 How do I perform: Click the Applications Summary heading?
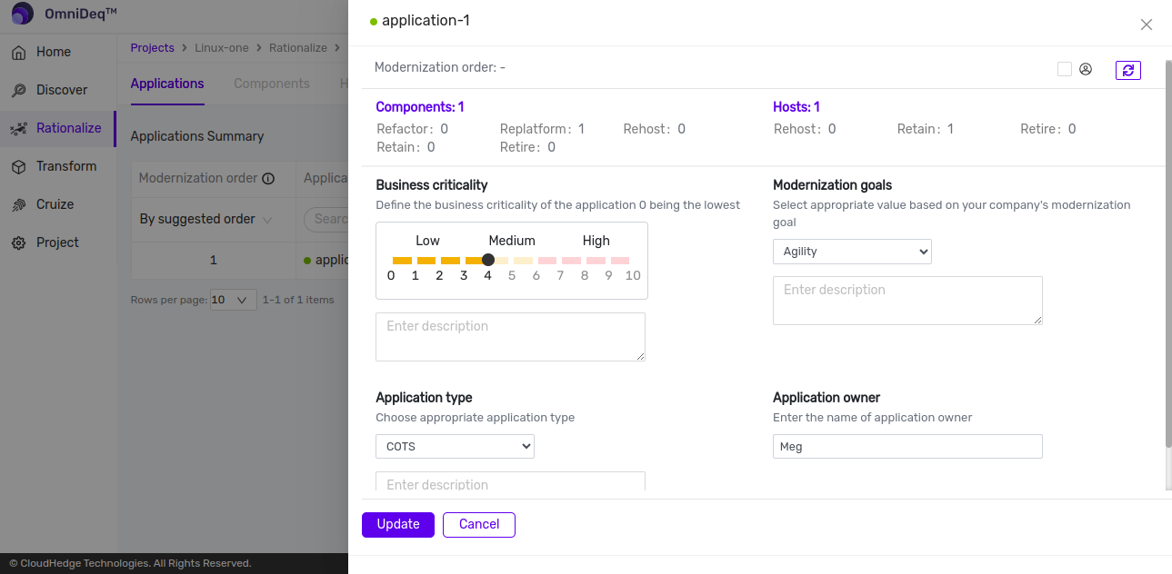click(197, 136)
